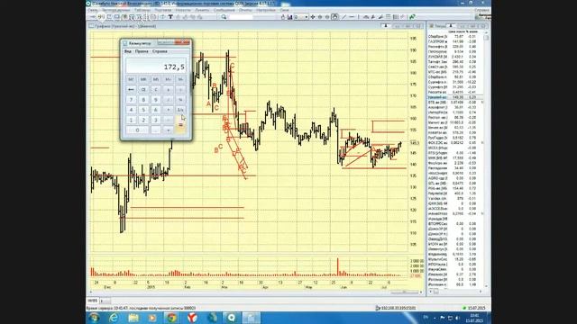Image resolution: width=577 pixels, height=324 pixels.
Task: Click digit 9 on the Calculator
Action: point(156,100)
